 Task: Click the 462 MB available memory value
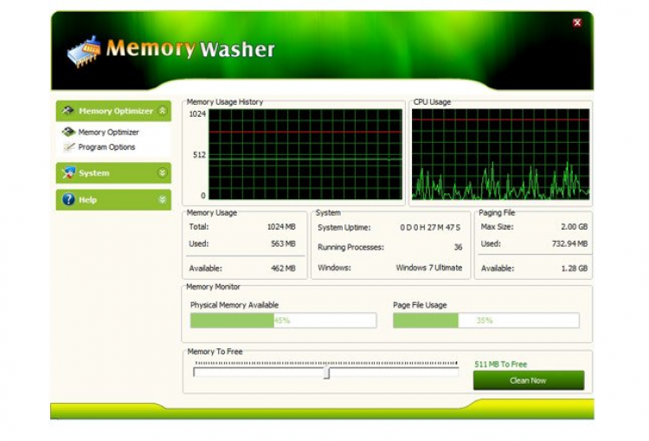(x=283, y=269)
